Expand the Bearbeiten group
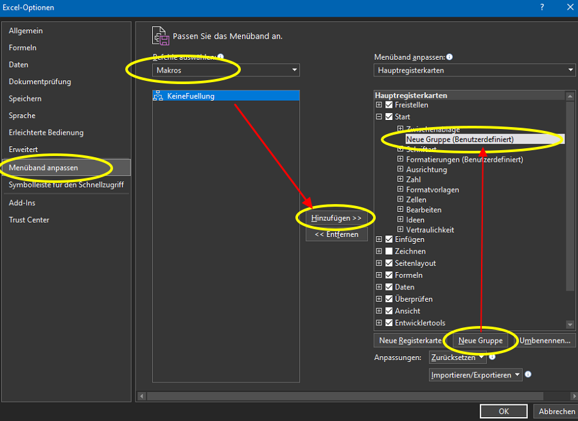 click(x=400, y=209)
